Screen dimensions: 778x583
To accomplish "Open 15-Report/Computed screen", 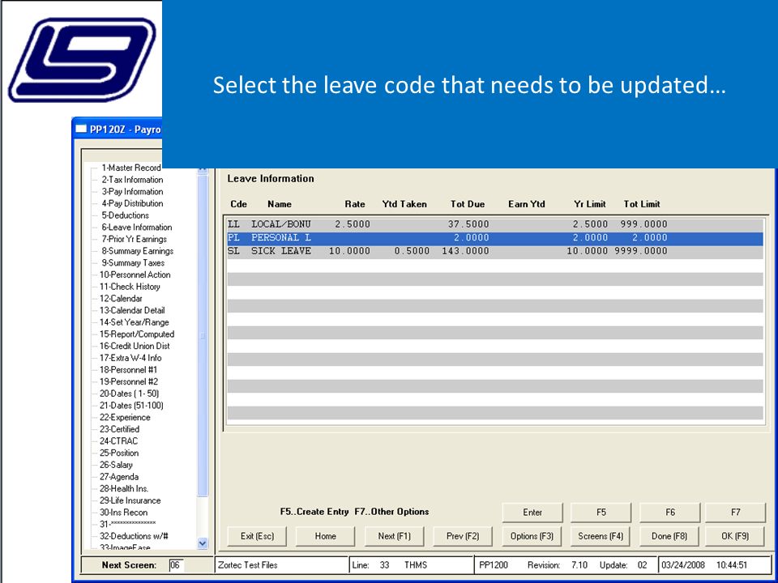I will tap(137, 334).
